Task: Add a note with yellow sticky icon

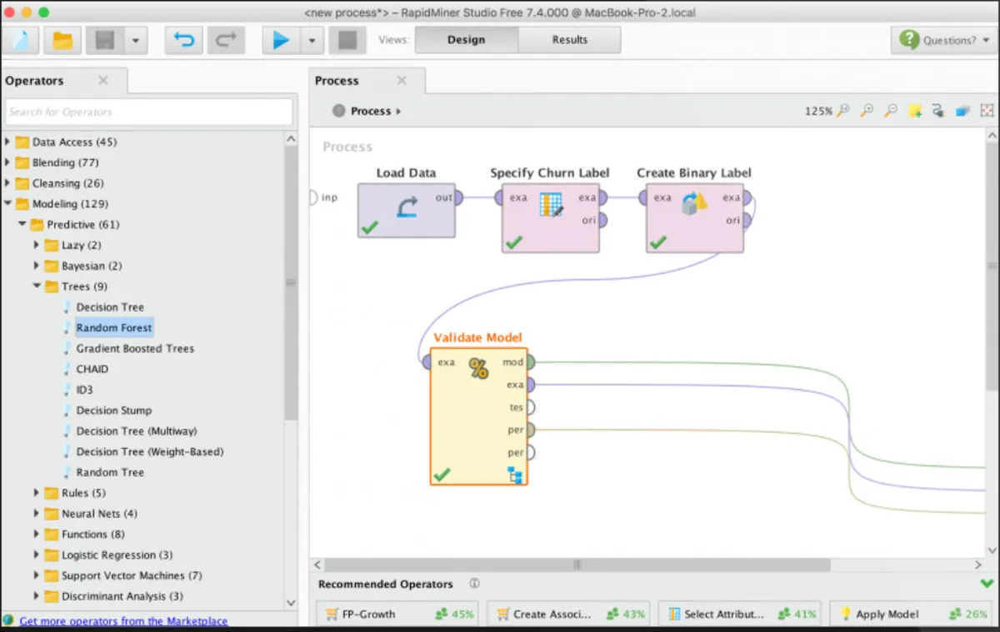Action: [915, 111]
